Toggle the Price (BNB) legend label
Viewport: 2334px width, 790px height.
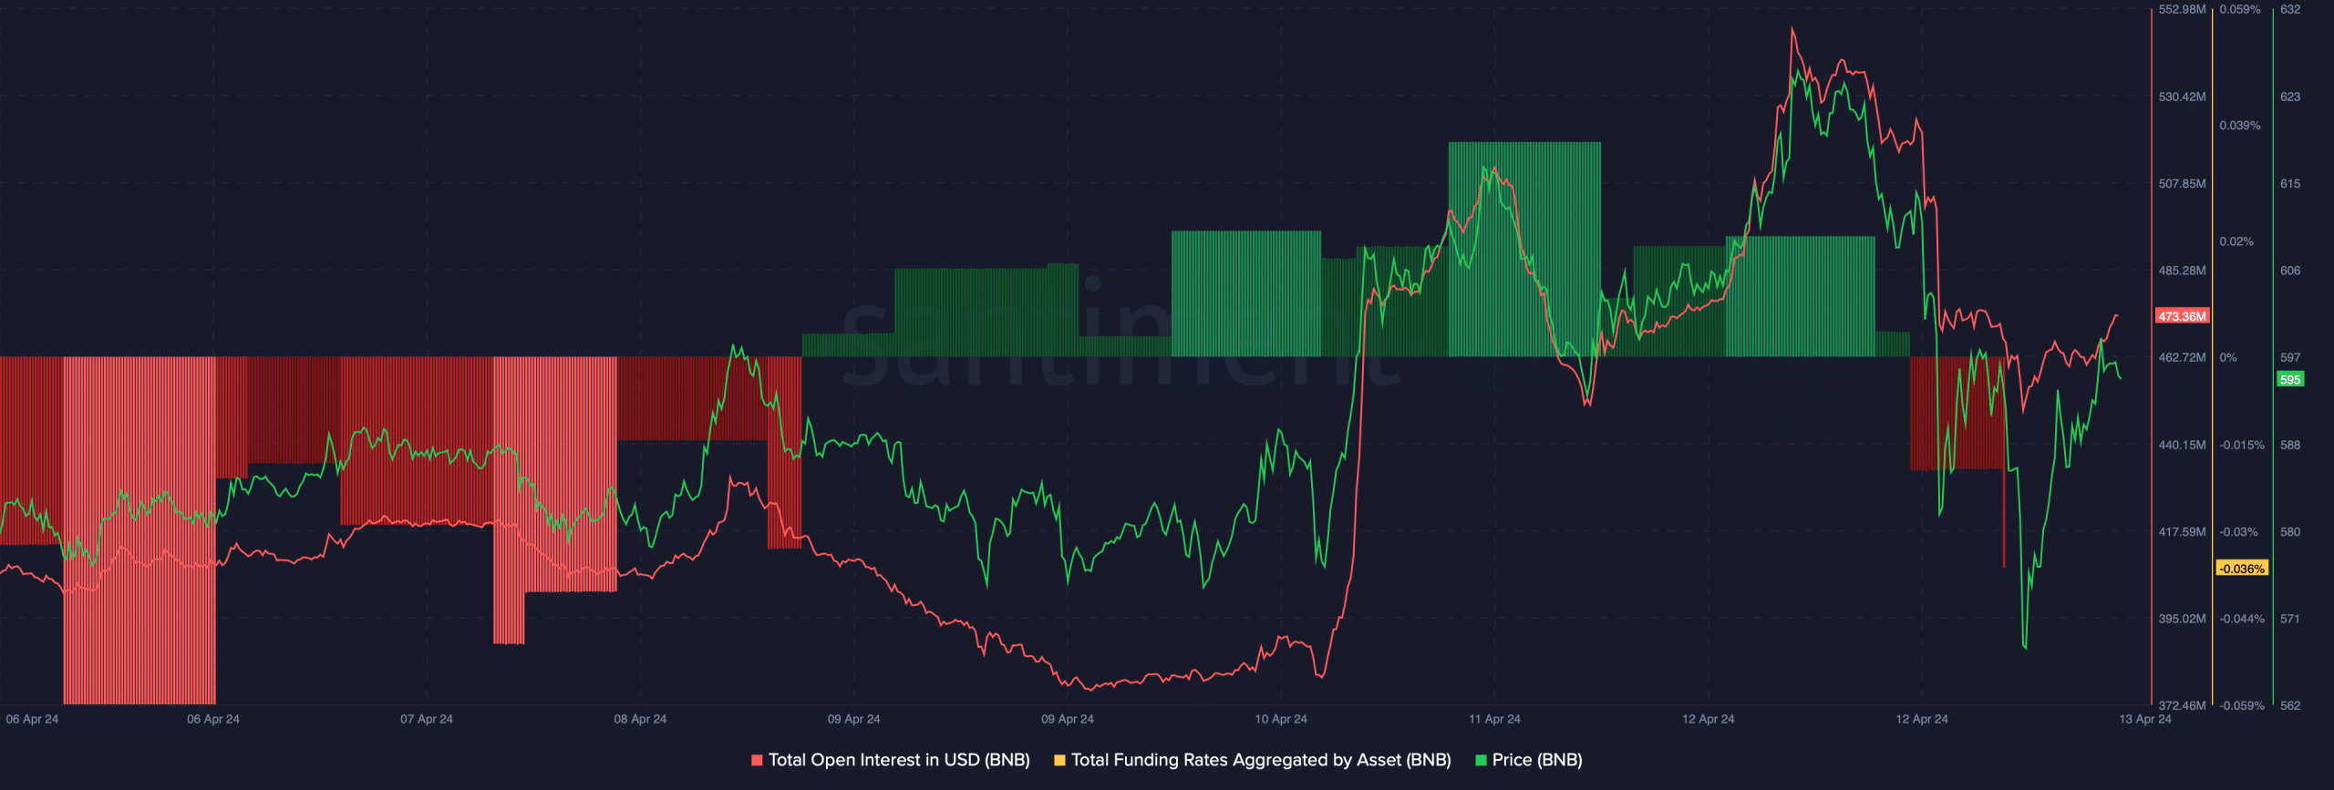click(1537, 760)
